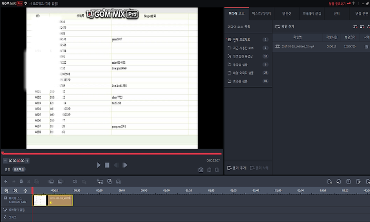The width and height of the screenshot is (370, 222).
Task: Step forward one frame
Action: pyautogui.click(x=125, y=165)
